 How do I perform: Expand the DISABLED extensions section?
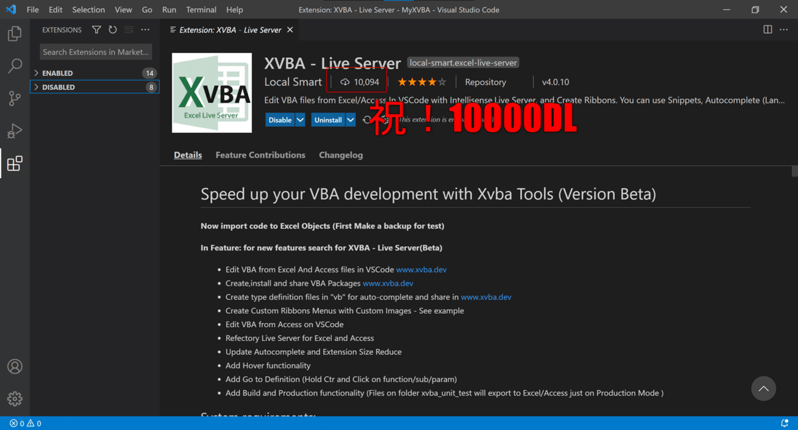point(94,87)
